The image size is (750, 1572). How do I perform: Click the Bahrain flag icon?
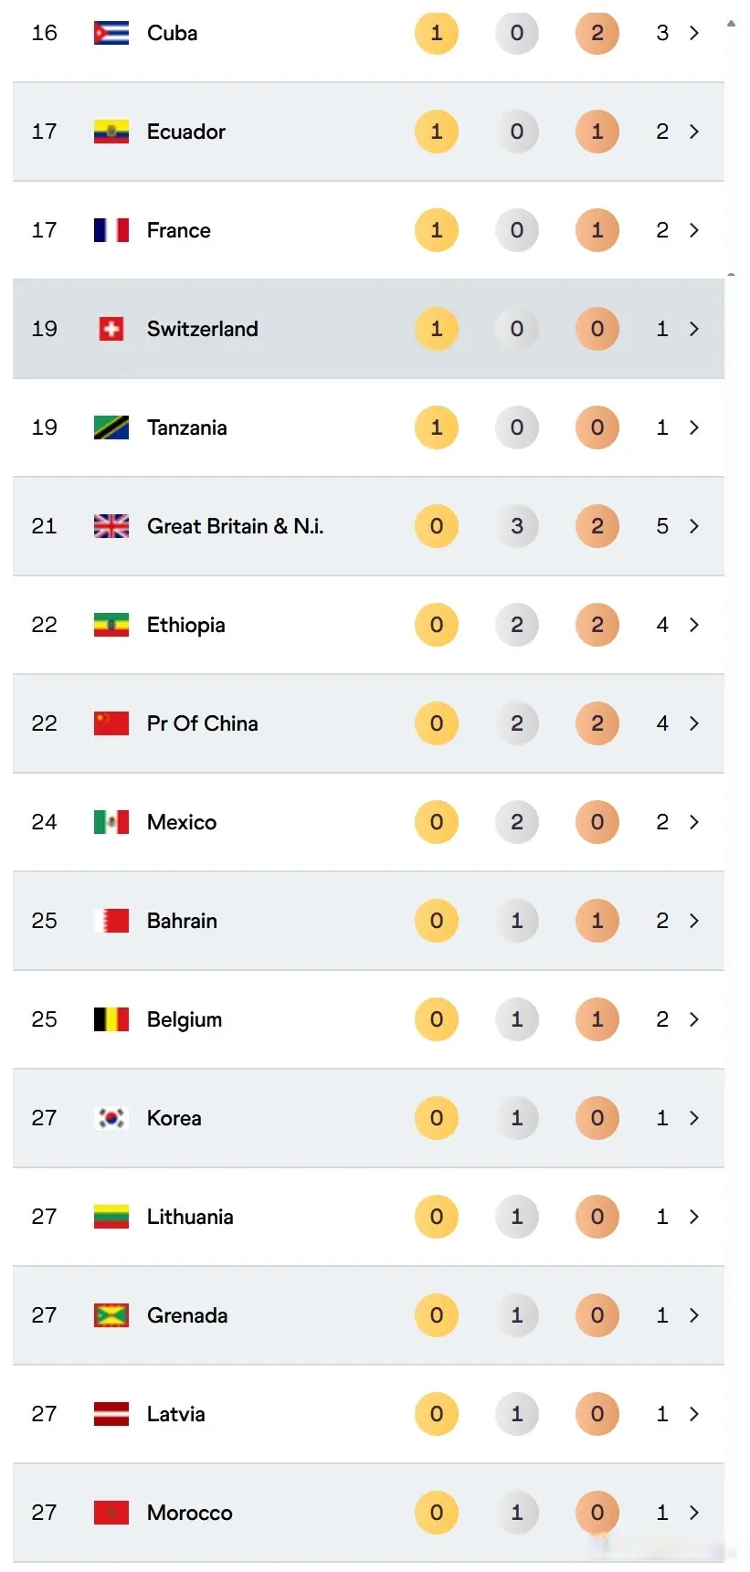tap(111, 921)
